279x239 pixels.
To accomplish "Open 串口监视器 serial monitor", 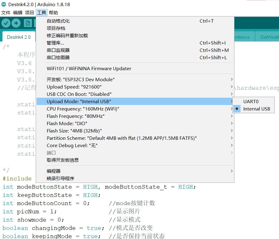I will pyautogui.click(x=135, y=50).
